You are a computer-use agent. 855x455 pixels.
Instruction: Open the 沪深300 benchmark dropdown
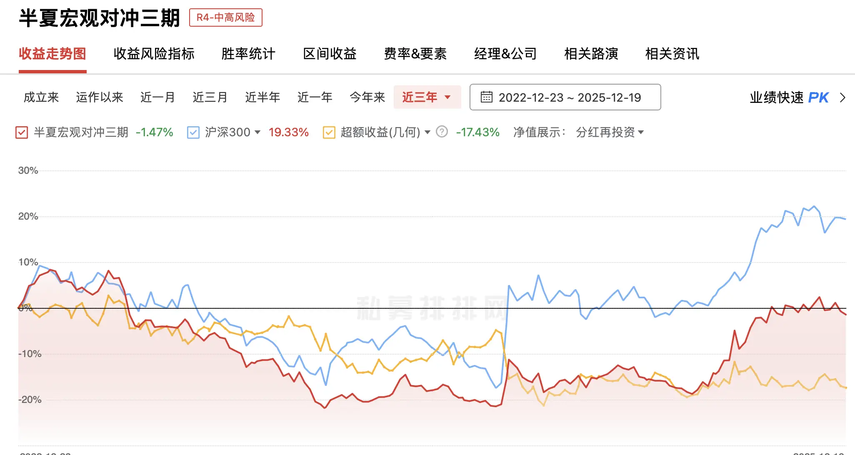(258, 132)
